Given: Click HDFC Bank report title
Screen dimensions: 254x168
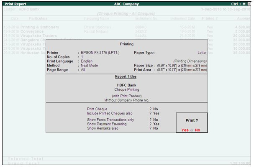Looking at the screenshot, I should point(126,85).
